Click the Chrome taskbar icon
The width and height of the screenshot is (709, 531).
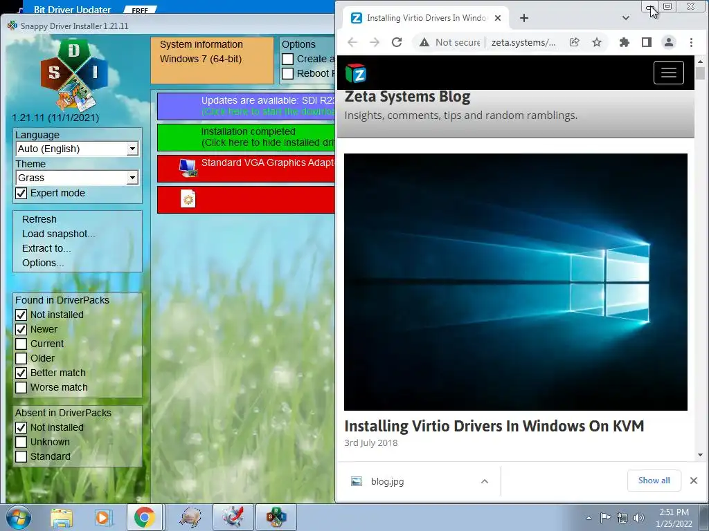[x=144, y=517]
